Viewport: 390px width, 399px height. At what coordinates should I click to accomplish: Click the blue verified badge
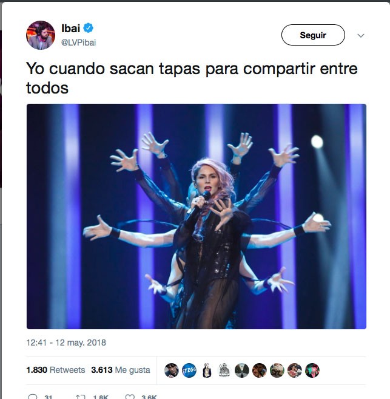tap(89, 28)
